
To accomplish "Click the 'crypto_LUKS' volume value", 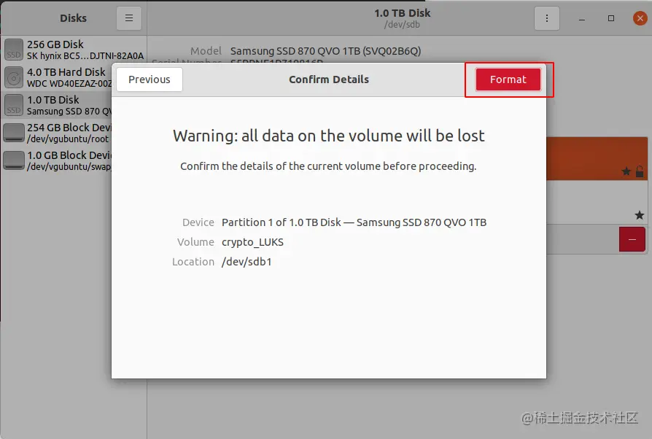I will point(253,242).
